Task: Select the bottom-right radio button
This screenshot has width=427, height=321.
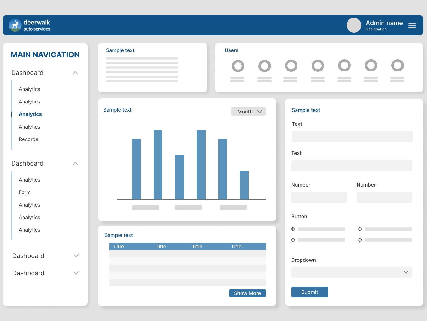Action: tap(360, 240)
